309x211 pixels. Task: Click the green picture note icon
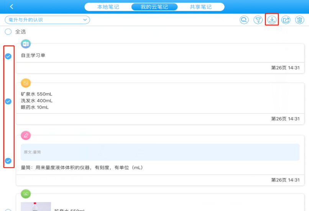point(26,194)
